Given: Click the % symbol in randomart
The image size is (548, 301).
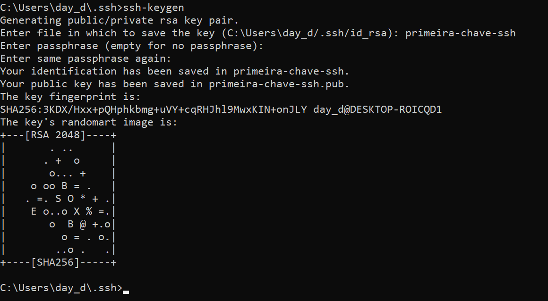Looking at the screenshot, I should (x=89, y=211).
